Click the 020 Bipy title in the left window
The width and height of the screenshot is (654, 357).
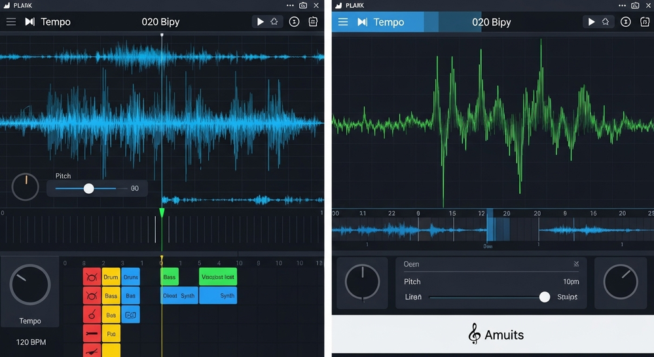tap(160, 22)
